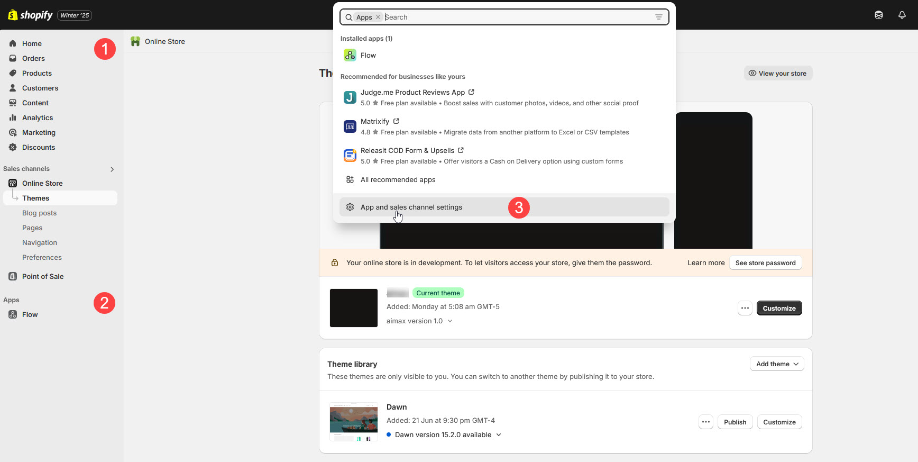Click the Apps section header in sidebar
Viewport: 918px width, 462px height.
click(x=11, y=300)
